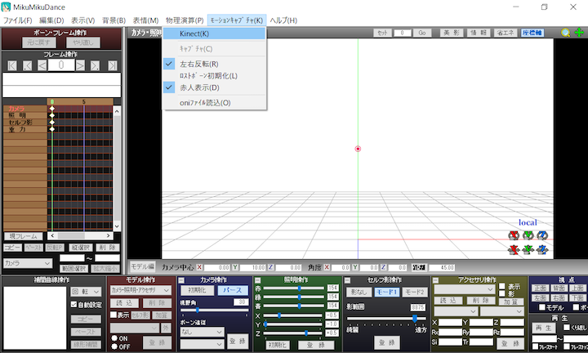The image size is (588, 353).
Task: Select the ON radio button
Action: pyautogui.click(x=114, y=338)
